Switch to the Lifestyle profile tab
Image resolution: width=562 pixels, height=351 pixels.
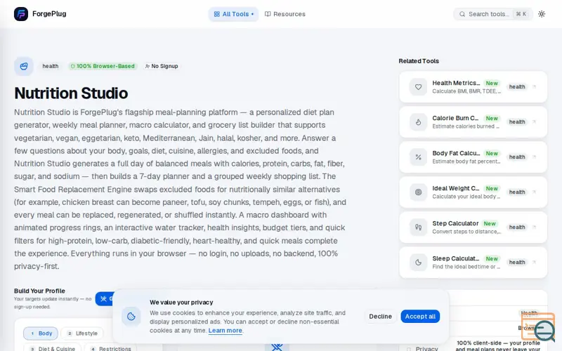[82, 333]
